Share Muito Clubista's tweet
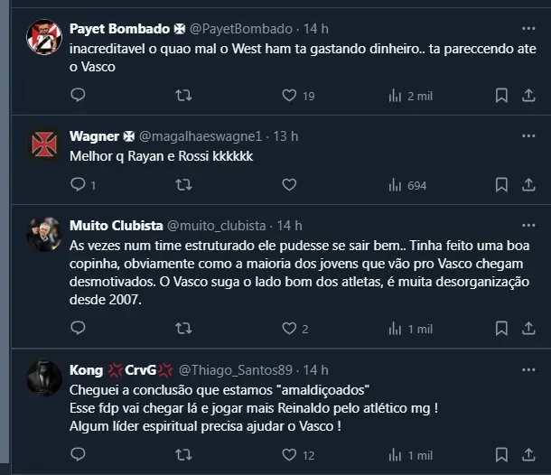This screenshot has height=475, width=551. click(529, 329)
